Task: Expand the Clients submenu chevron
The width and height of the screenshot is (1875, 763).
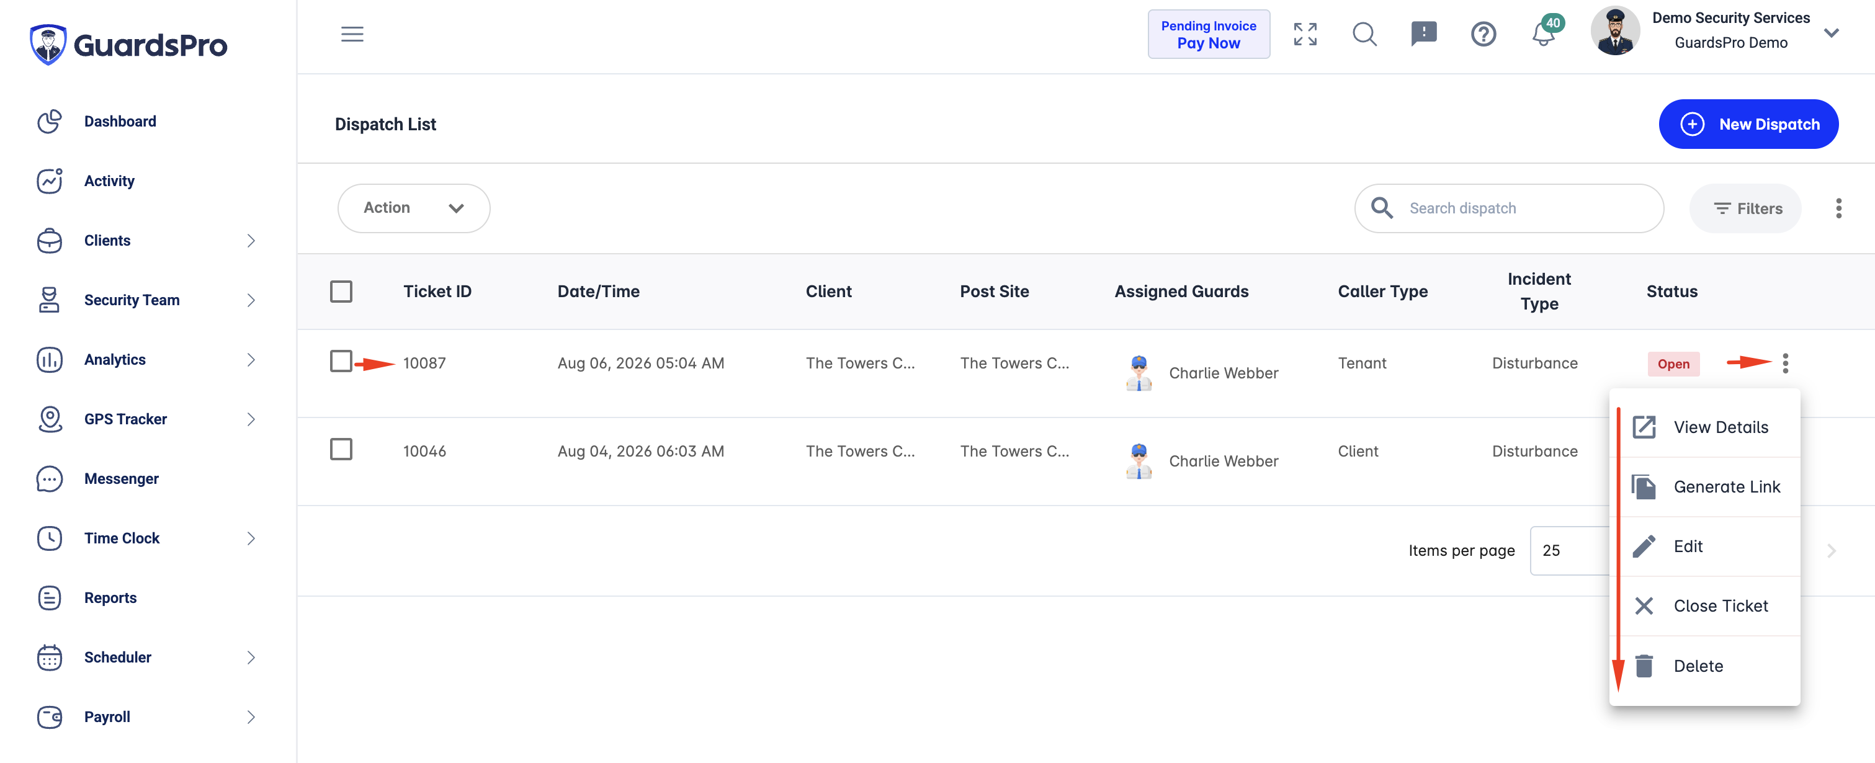Action: click(251, 241)
